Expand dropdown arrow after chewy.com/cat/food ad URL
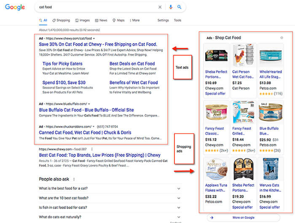Viewport: 295px width, 223px height. coord(94,39)
